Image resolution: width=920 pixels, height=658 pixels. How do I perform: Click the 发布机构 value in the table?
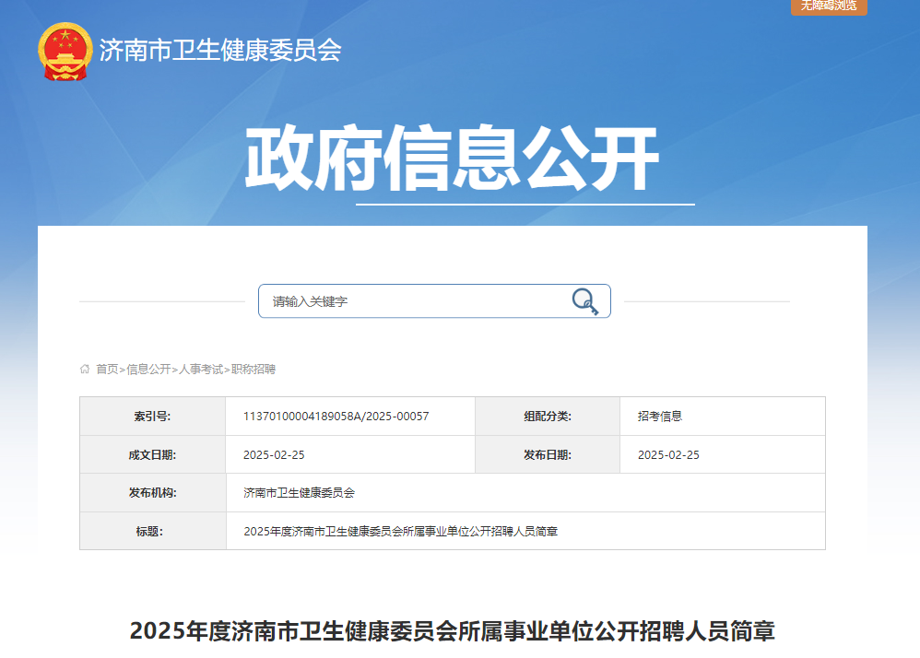click(299, 493)
